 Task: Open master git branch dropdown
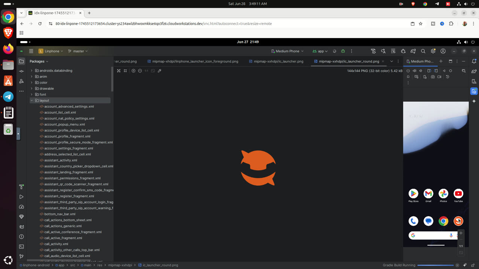click(x=78, y=51)
